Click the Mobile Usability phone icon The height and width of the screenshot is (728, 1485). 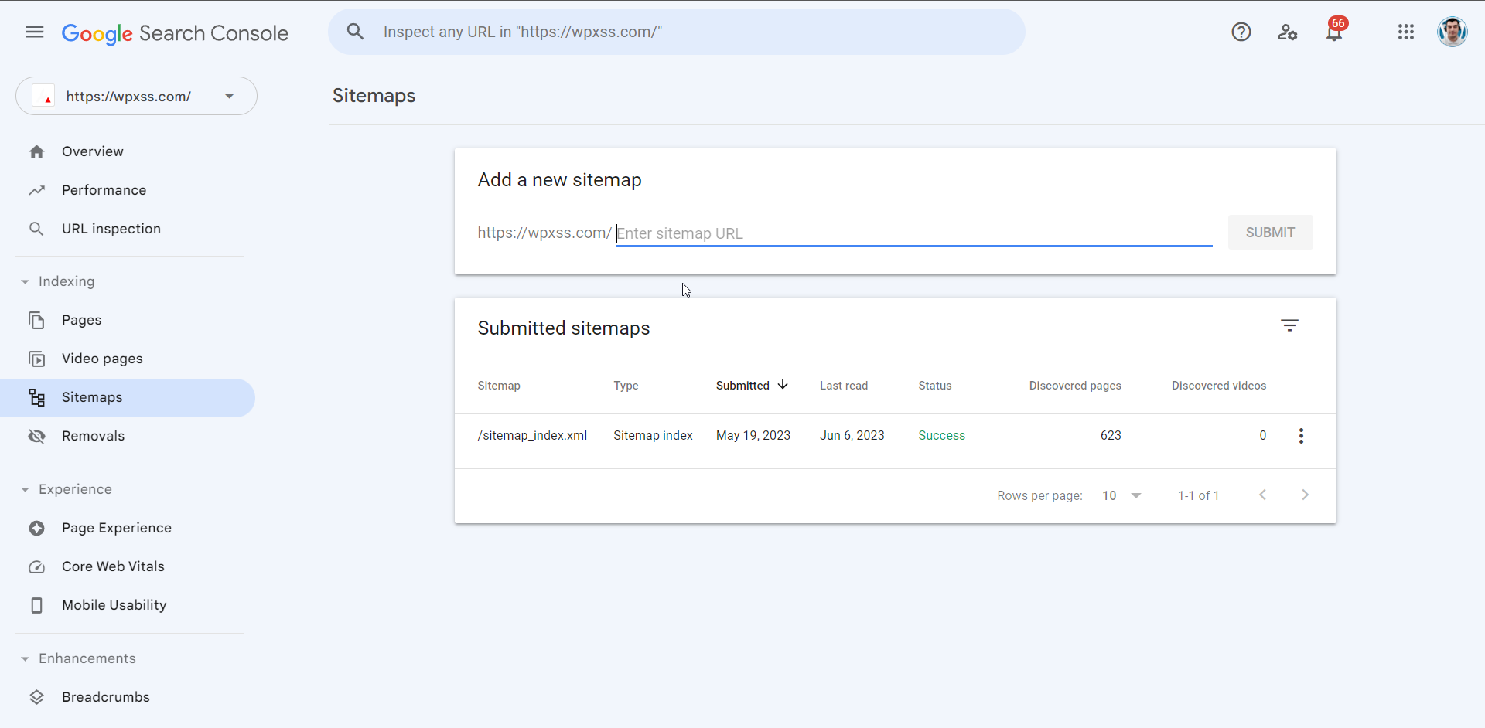(x=36, y=605)
